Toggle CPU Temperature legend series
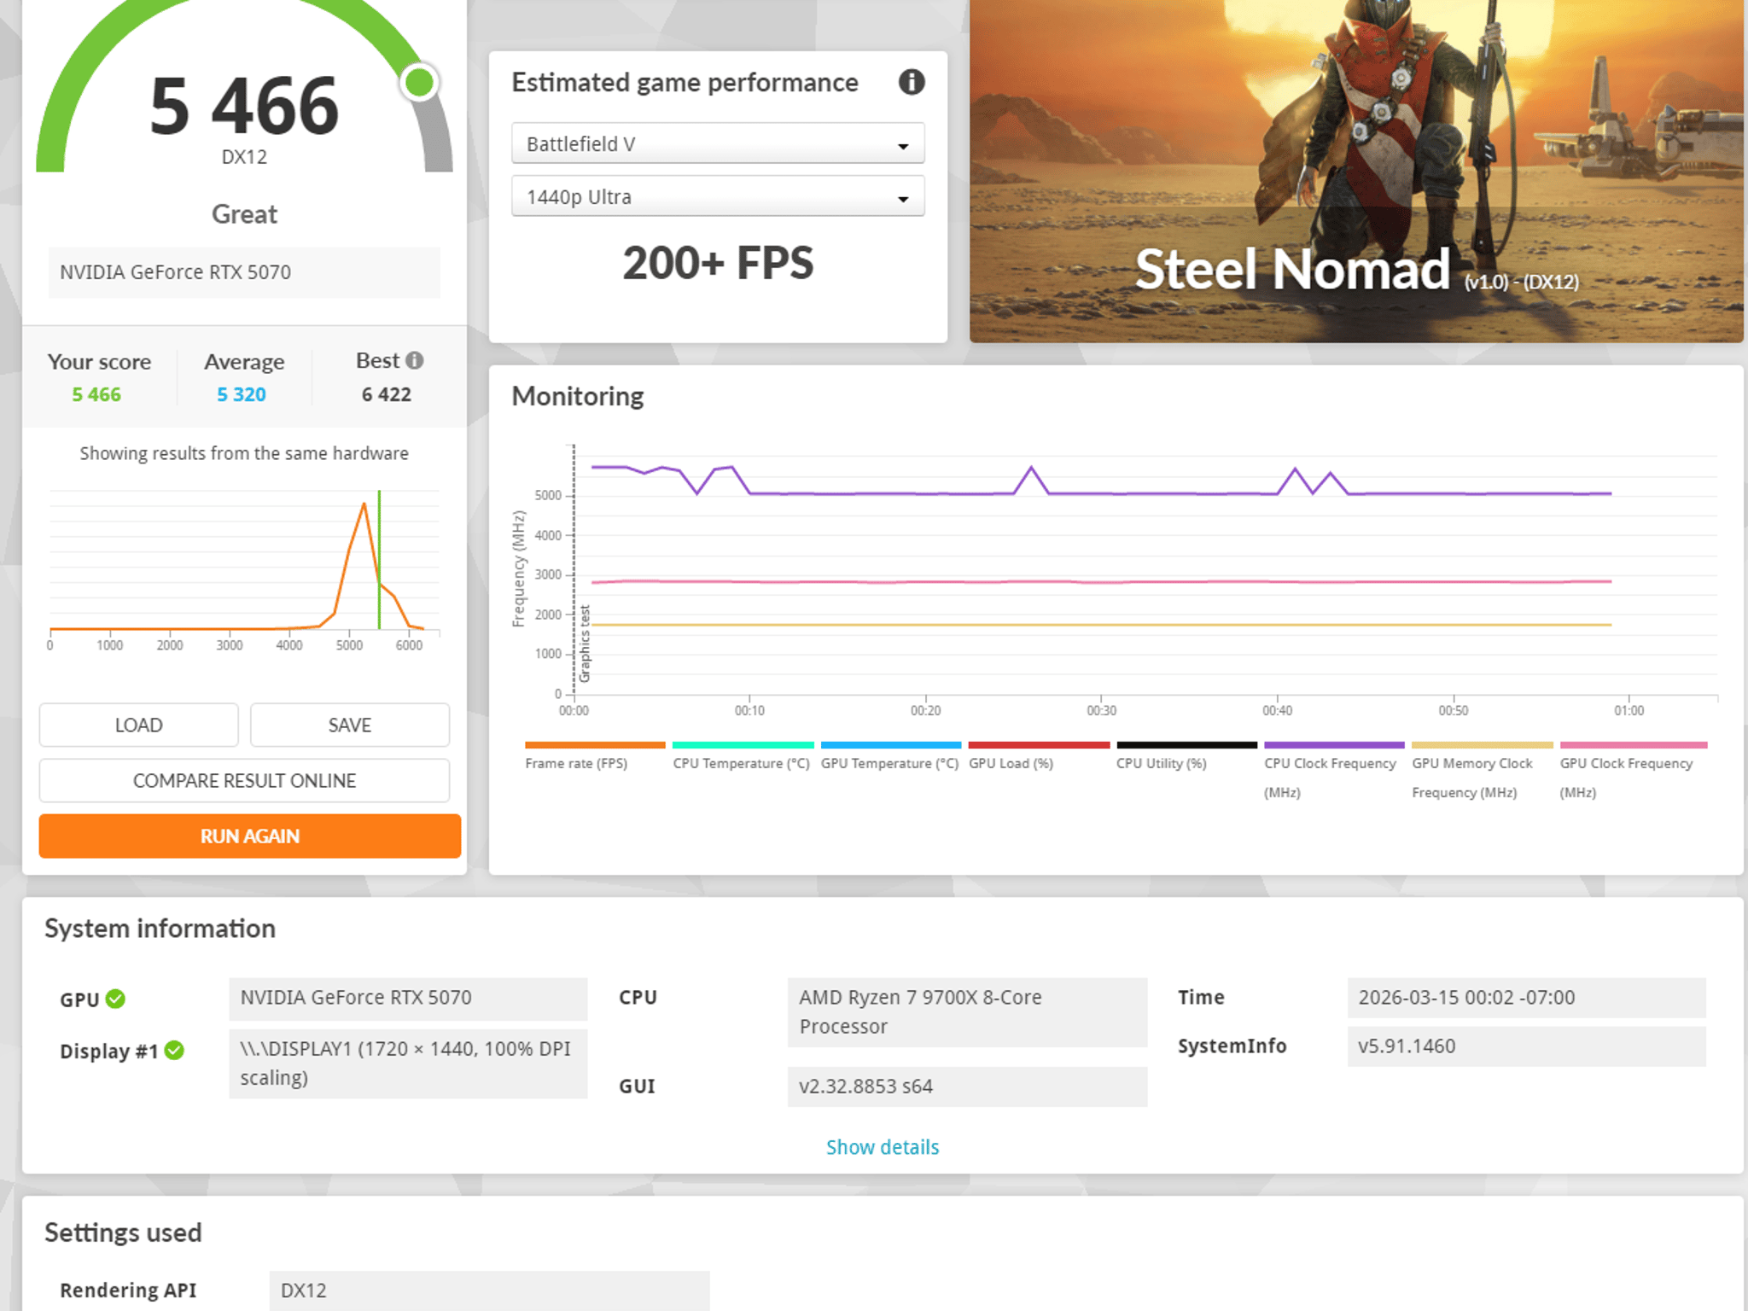The image size is (1748, 1311). 742,756
